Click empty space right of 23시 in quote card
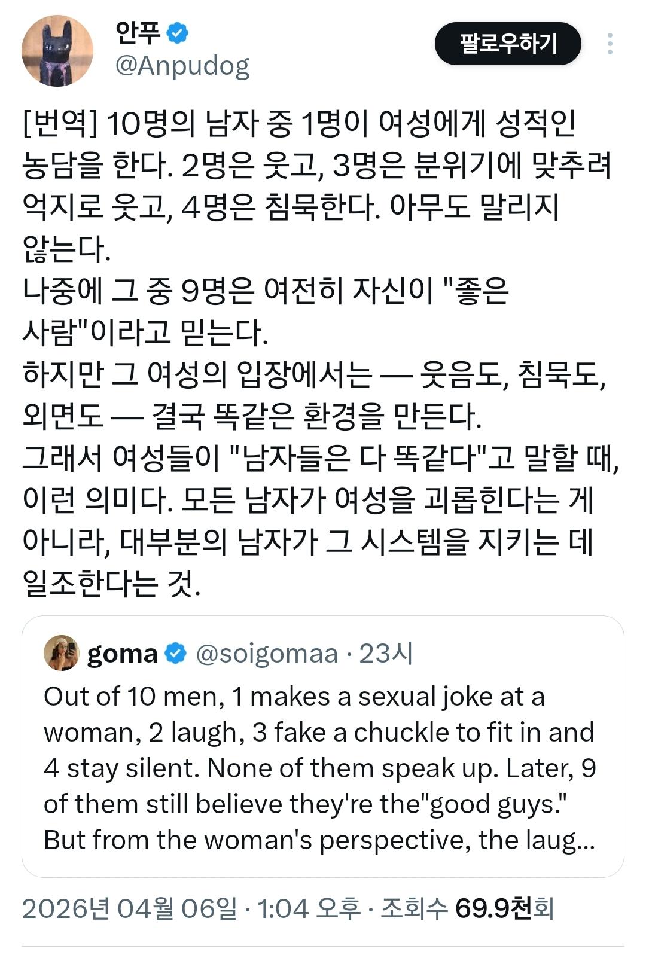646x958 pixels. tap(514, 654)
